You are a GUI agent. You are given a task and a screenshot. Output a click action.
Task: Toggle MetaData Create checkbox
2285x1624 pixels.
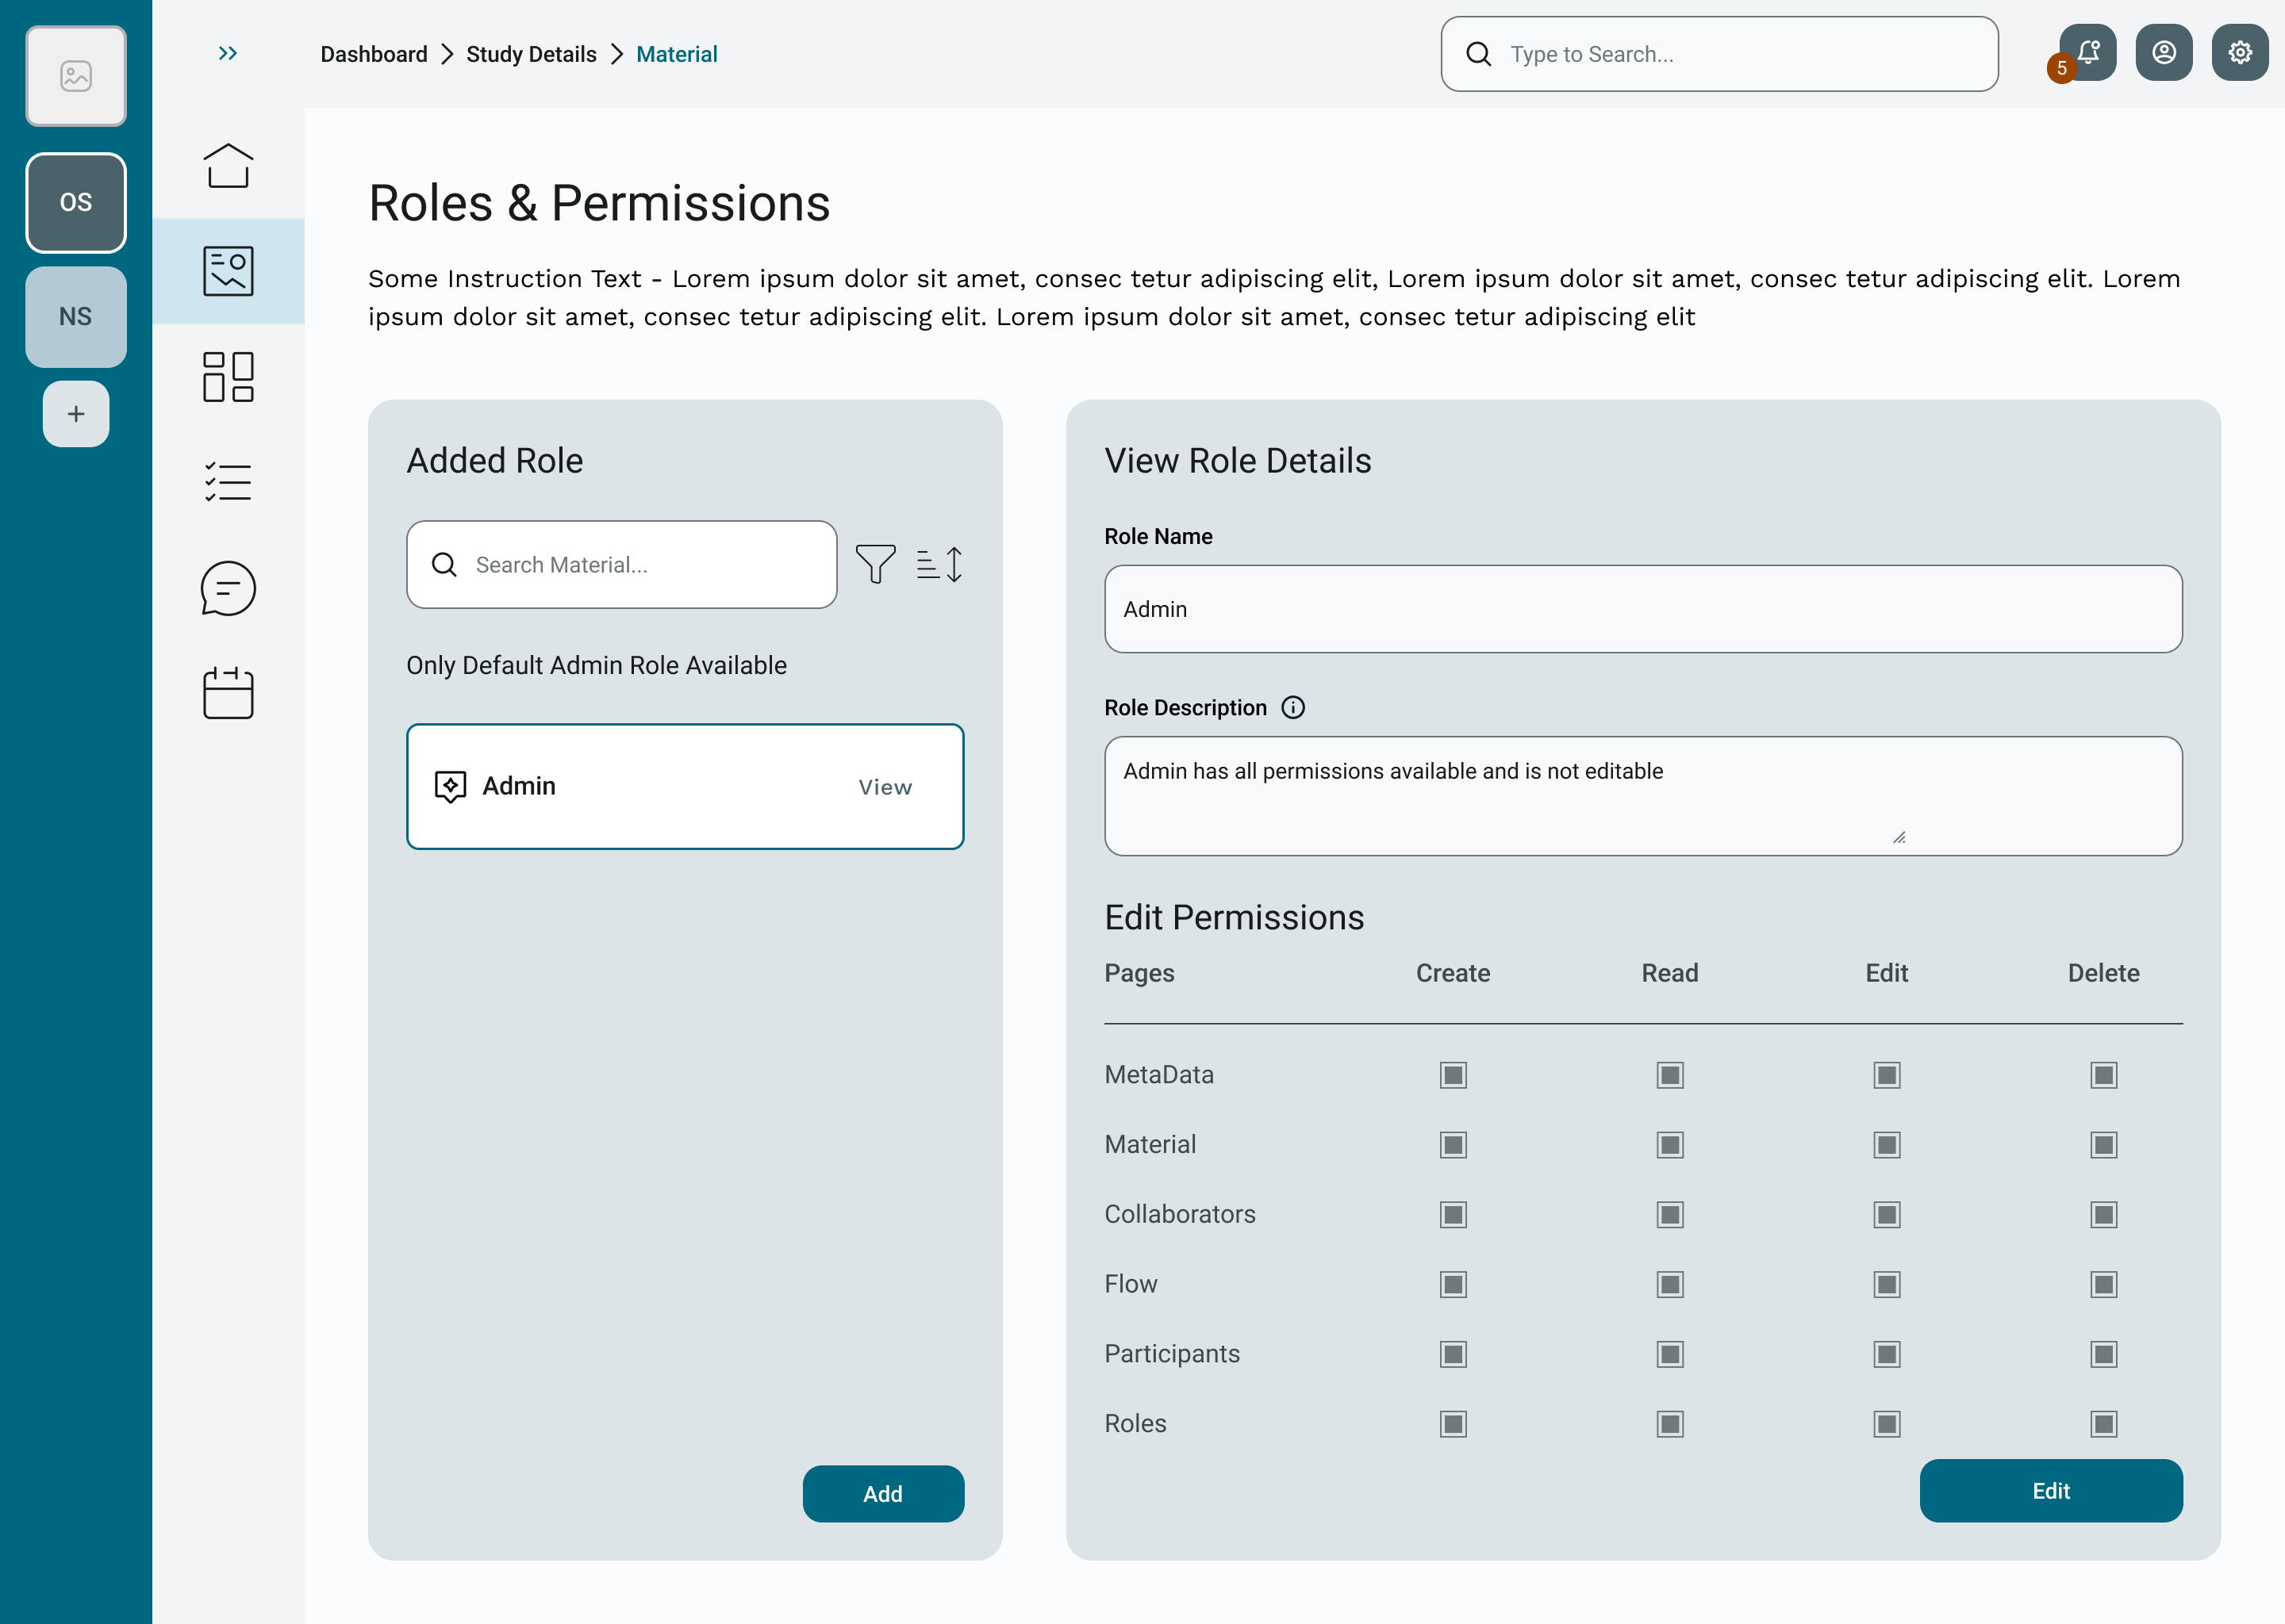1454,1075
